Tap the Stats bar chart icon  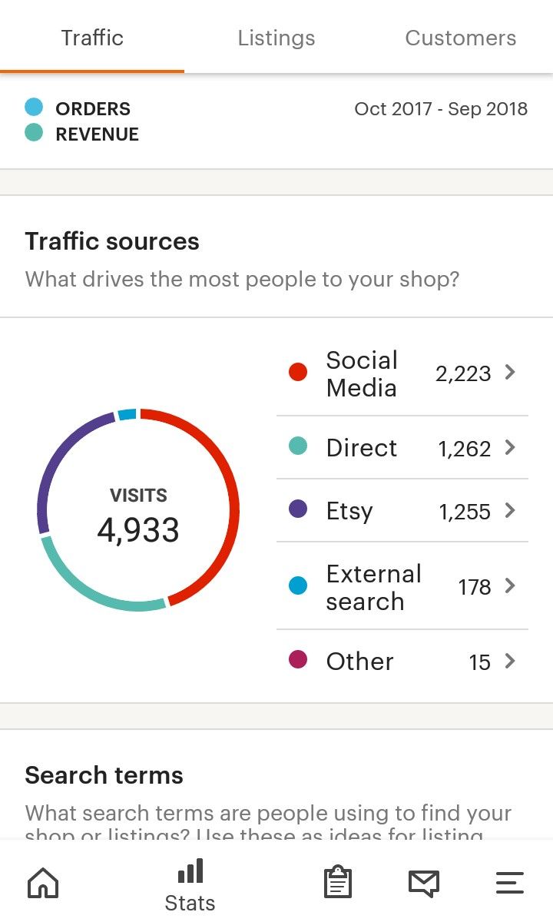(190, 871)
